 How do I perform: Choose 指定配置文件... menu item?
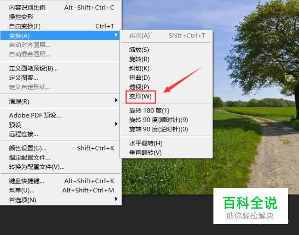pos(60,157)
